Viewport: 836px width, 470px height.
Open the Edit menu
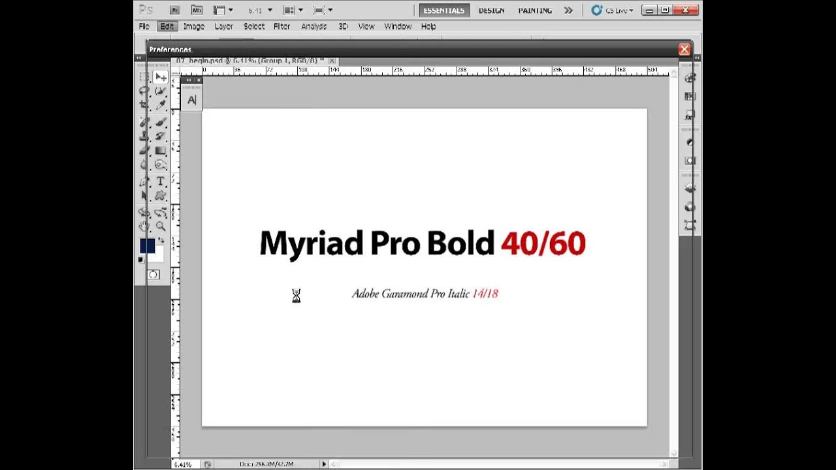click(167, 27)
